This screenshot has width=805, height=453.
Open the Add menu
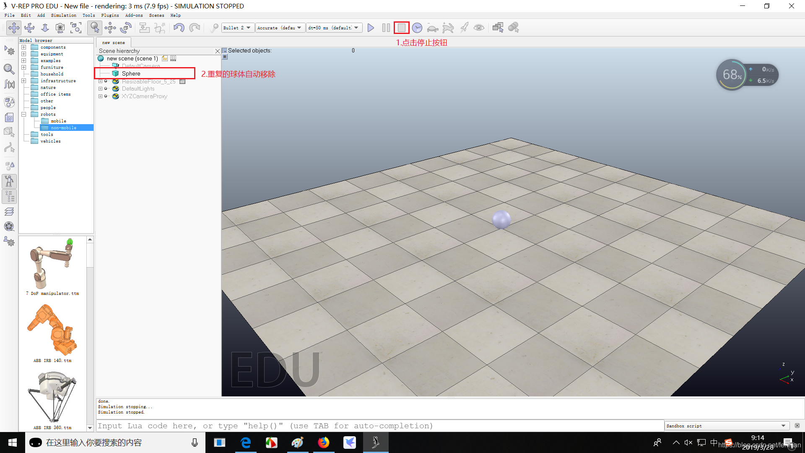[x=40, y=15]
